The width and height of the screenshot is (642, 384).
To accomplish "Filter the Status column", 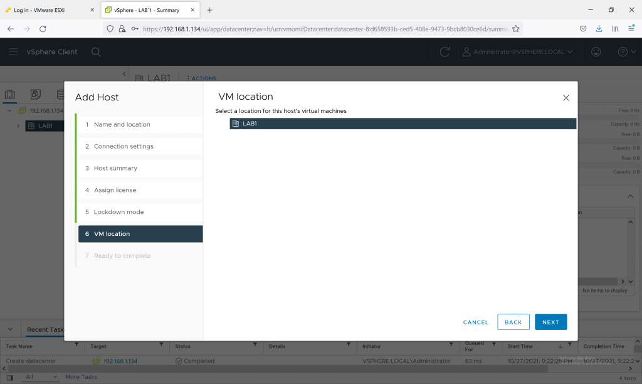I will click(255, 344).
